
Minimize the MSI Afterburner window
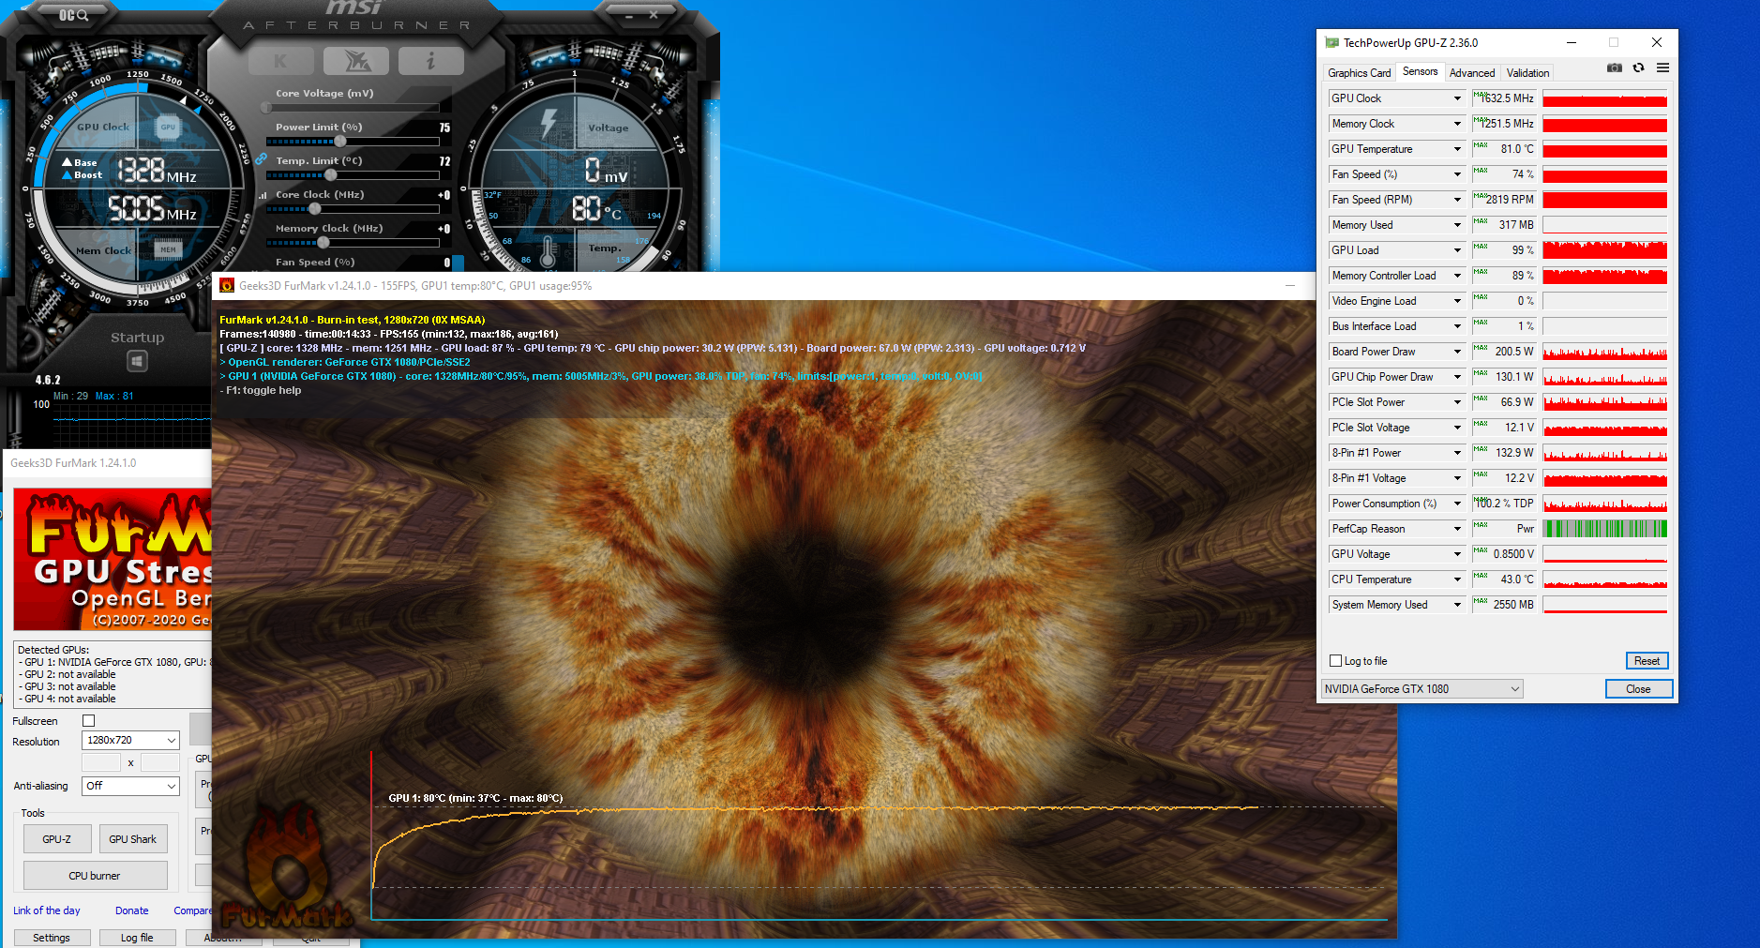click(x=628, y=16)
